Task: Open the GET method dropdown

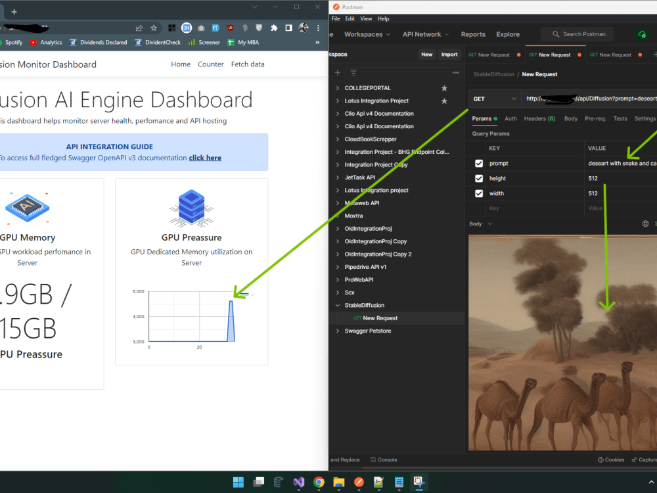Action: tap(494, 97)
